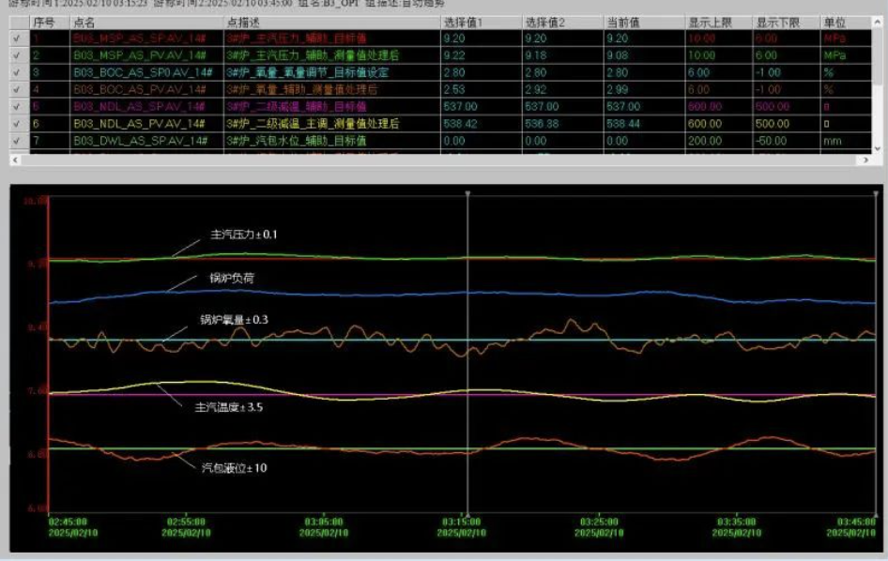This screenshot has height=561, width=888.
Task: Uncheck row 2 checkbox for B03_MSP_AS_PV.AV_14#
Action: 17,55
